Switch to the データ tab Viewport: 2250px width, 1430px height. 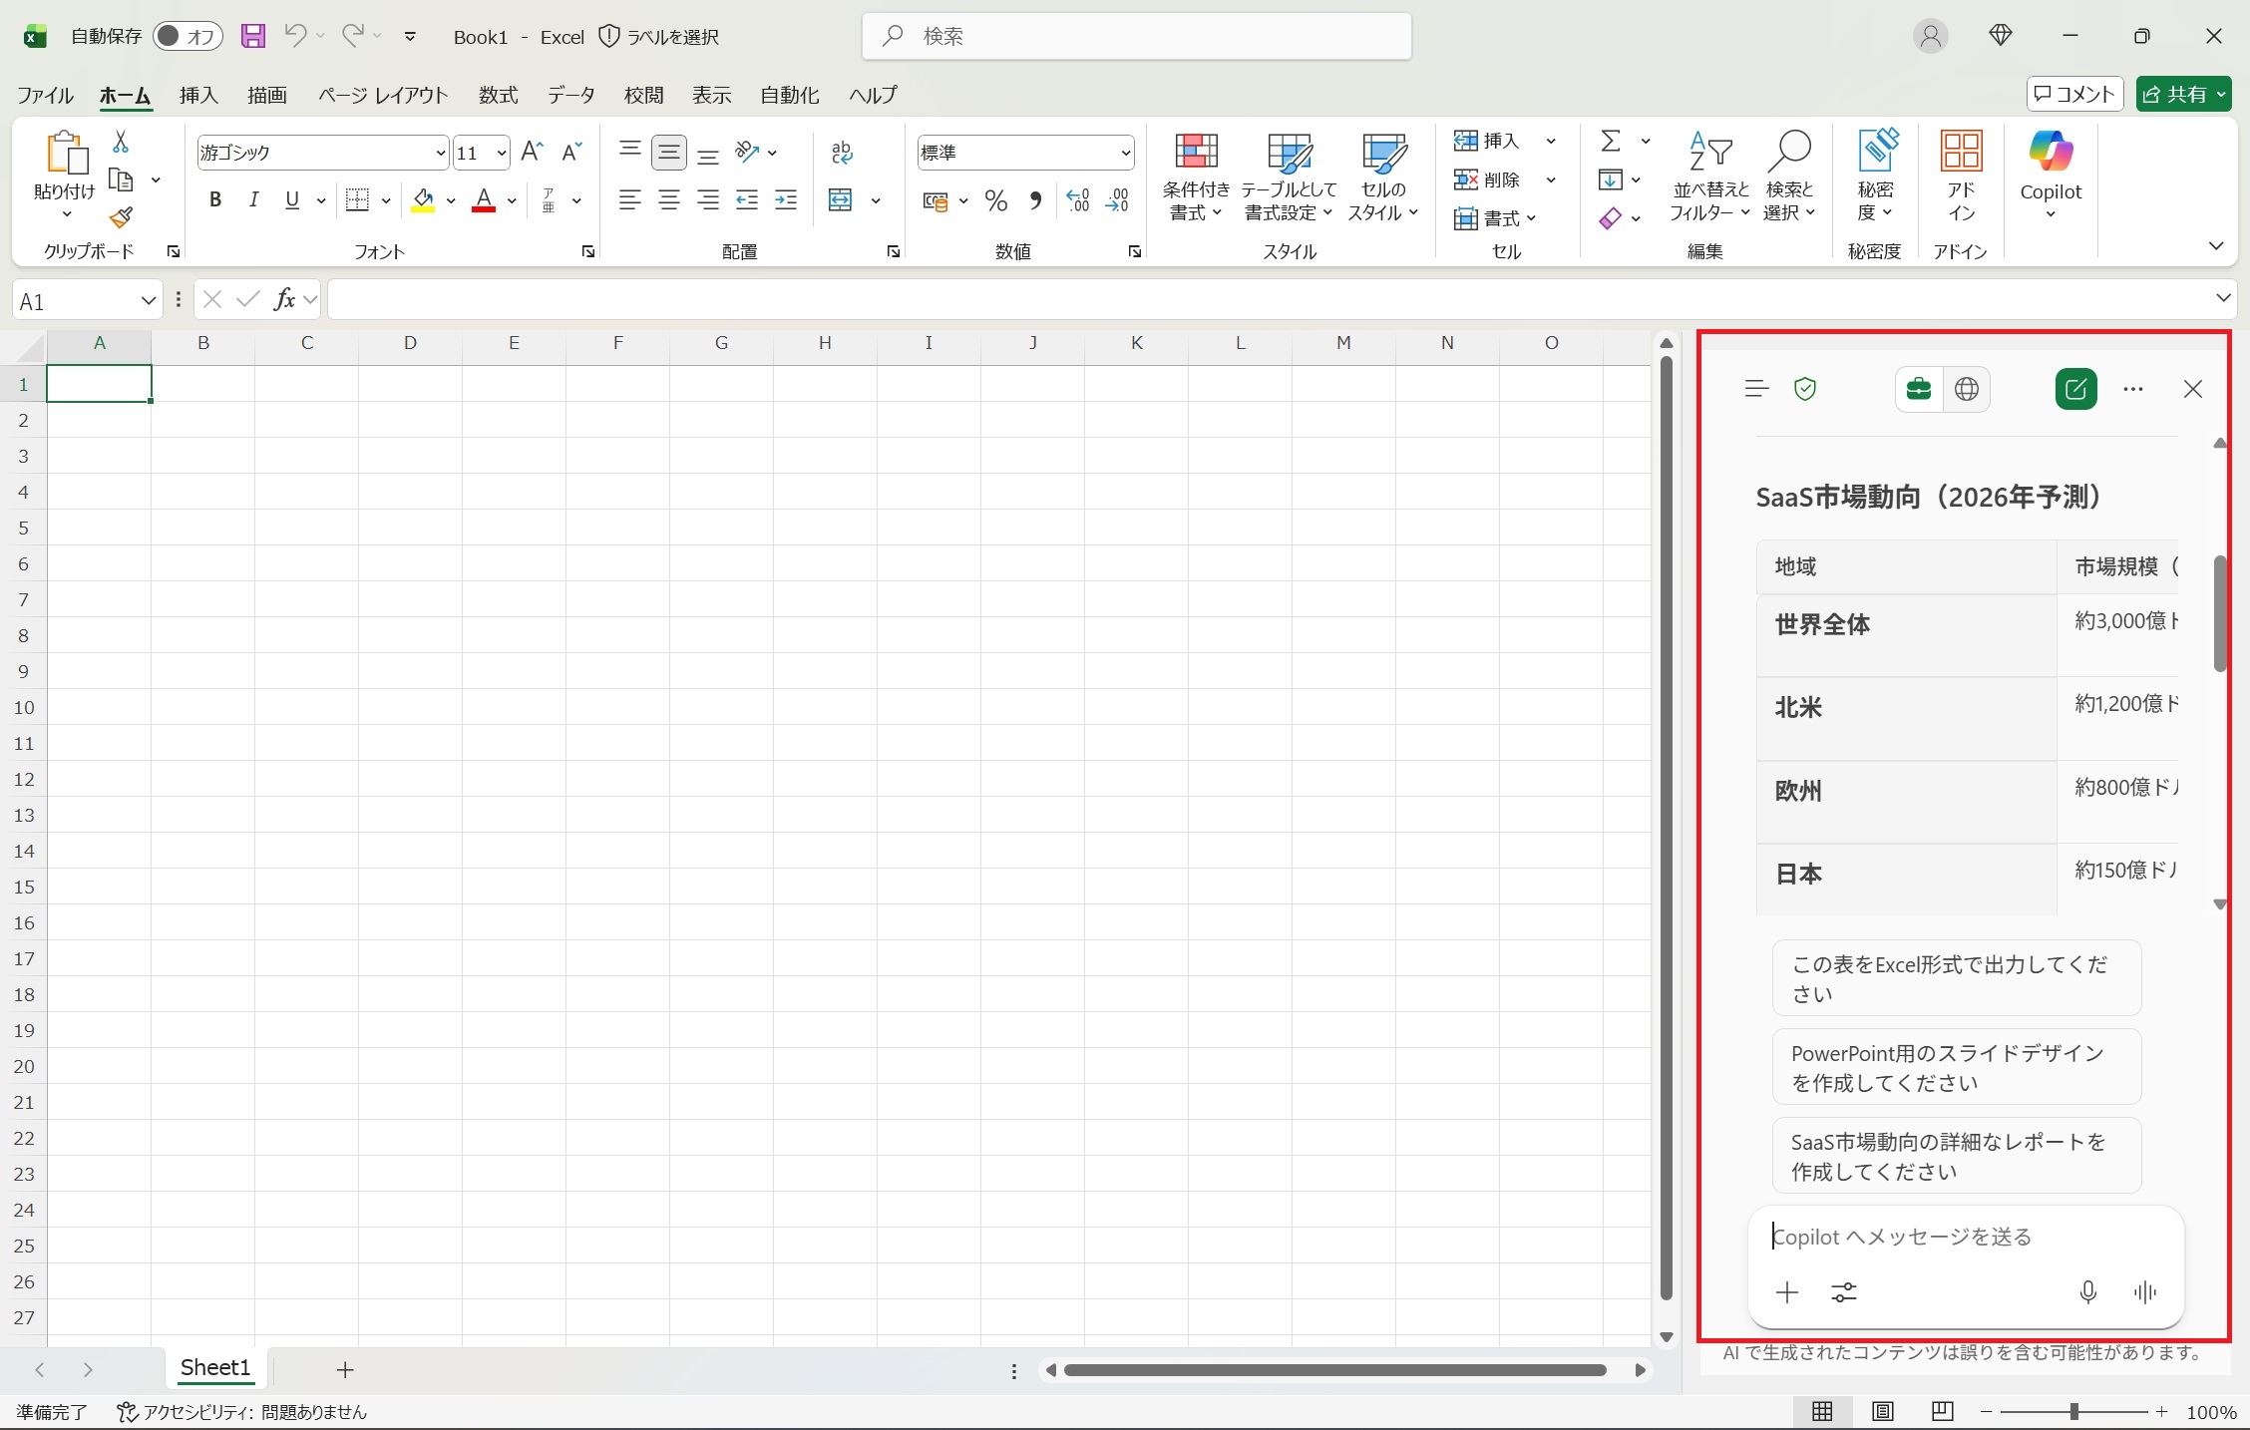click(570, 95)
